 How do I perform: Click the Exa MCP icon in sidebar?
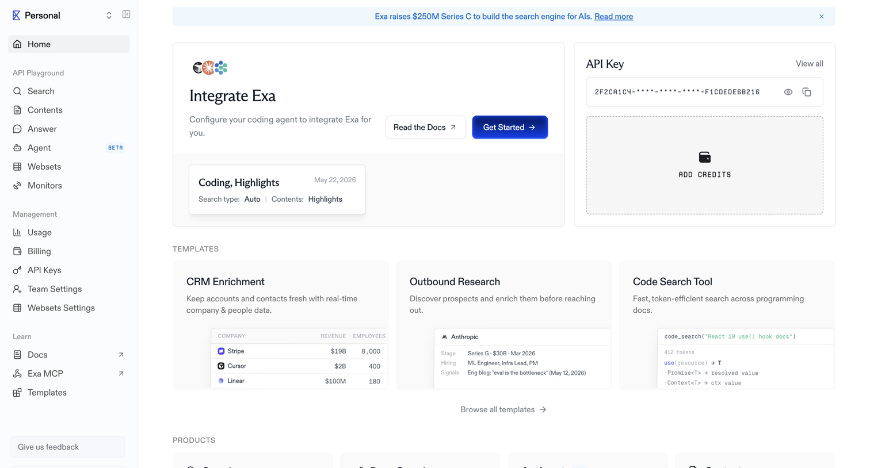[x=17, y=374]
